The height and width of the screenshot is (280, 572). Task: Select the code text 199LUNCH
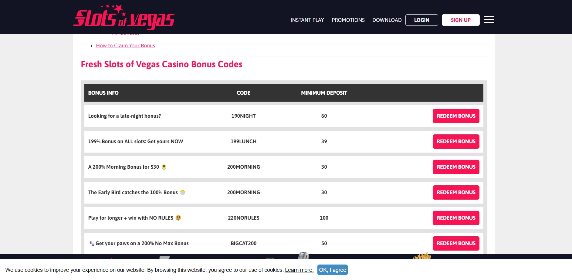(243, 141)
